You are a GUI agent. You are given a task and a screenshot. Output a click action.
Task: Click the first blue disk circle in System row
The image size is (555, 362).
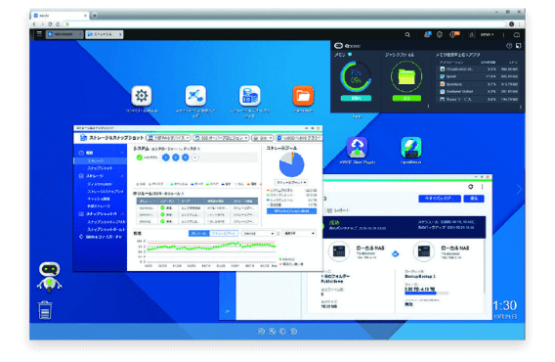(x=166, y=158)
